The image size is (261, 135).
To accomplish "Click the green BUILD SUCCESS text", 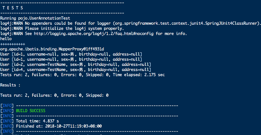I will pos(31,111).
